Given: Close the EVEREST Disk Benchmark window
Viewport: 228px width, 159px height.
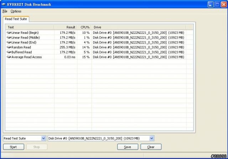Looking at the screenshot, I should tap(224, 4).
